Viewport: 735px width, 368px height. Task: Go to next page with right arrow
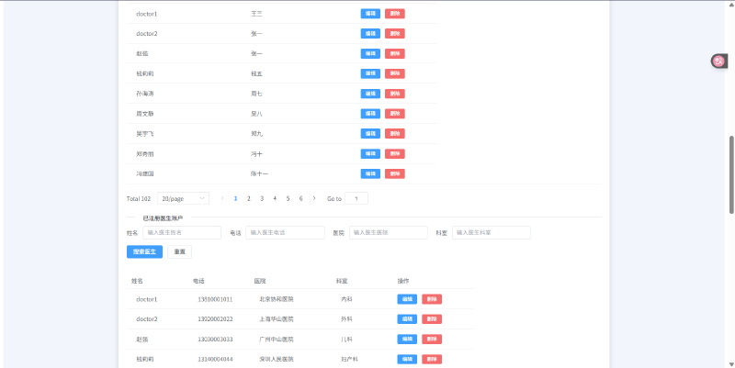(314, 198)
